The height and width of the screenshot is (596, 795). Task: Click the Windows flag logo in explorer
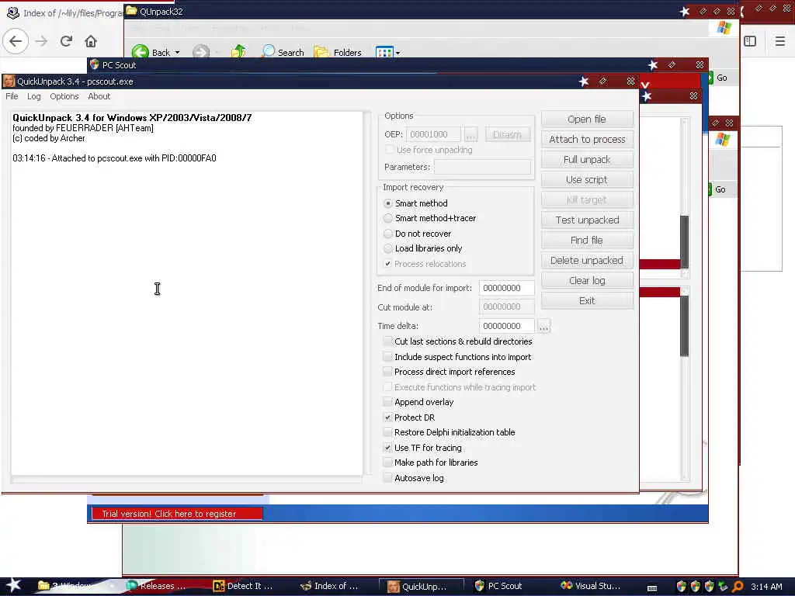click(x=724, y=28)
